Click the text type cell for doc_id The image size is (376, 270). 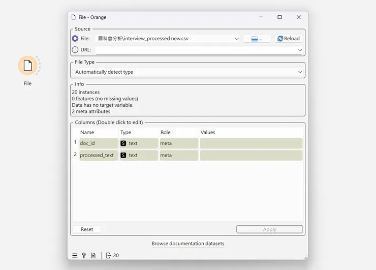(x=139, y=143)
